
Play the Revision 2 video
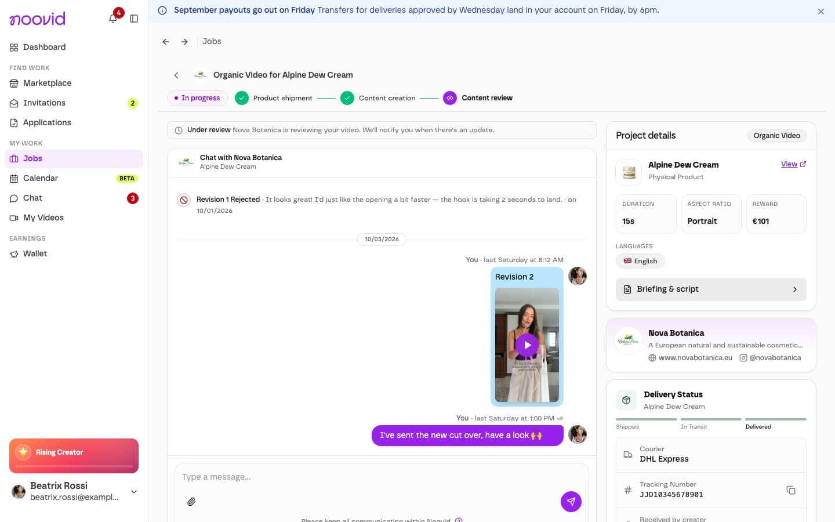[x=527, y=345]
